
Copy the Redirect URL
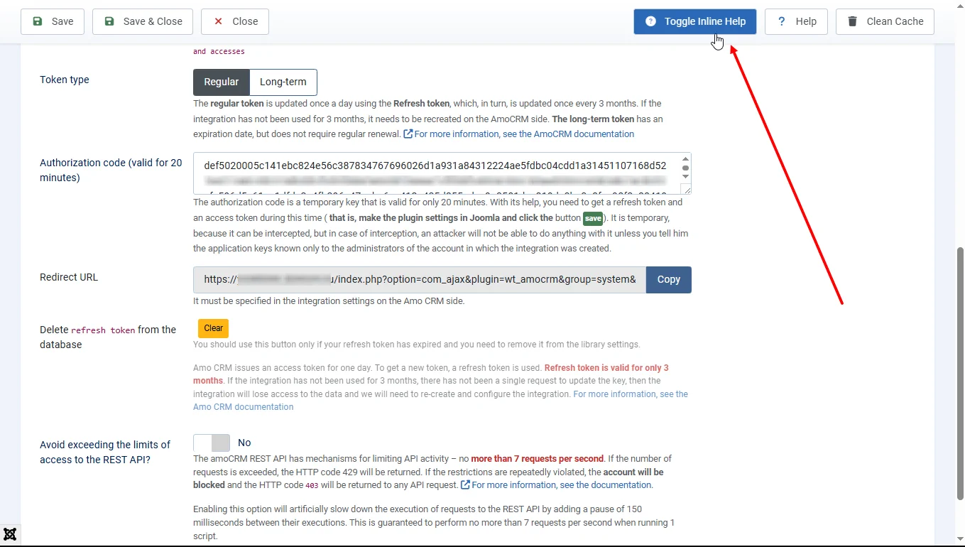tap(668, 280)
